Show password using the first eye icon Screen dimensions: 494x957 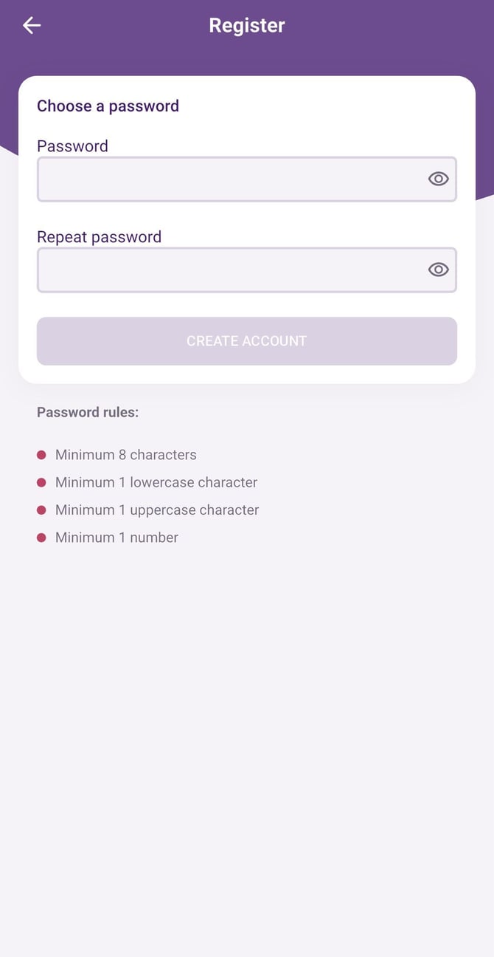click(438, 179)
